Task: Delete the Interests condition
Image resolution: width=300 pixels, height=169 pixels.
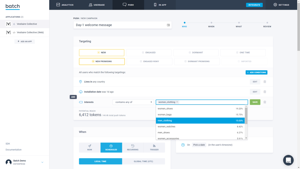Action: click(265, 102)
